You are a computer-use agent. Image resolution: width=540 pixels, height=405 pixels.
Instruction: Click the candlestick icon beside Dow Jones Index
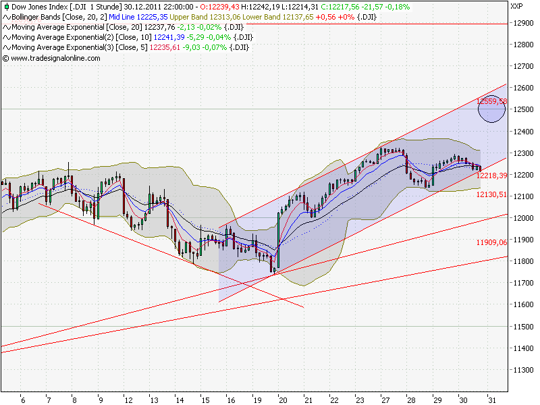click(7, 8)
